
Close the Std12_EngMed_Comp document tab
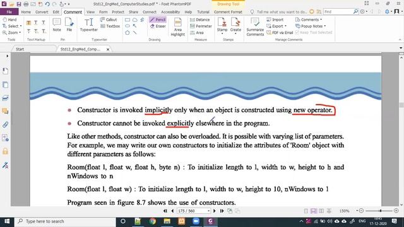pyautogui.click(x=108, y=49)
